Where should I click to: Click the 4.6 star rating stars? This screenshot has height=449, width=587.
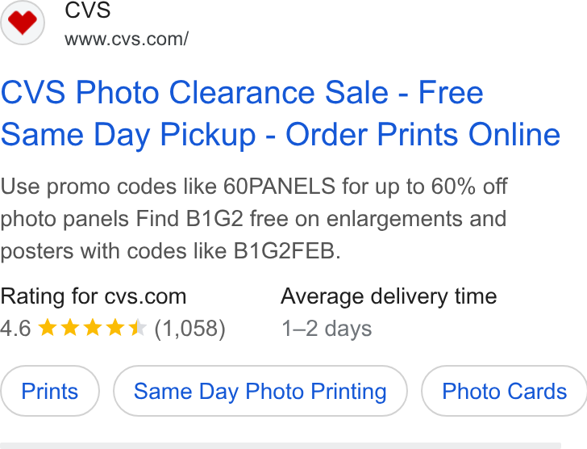point(92,328)
